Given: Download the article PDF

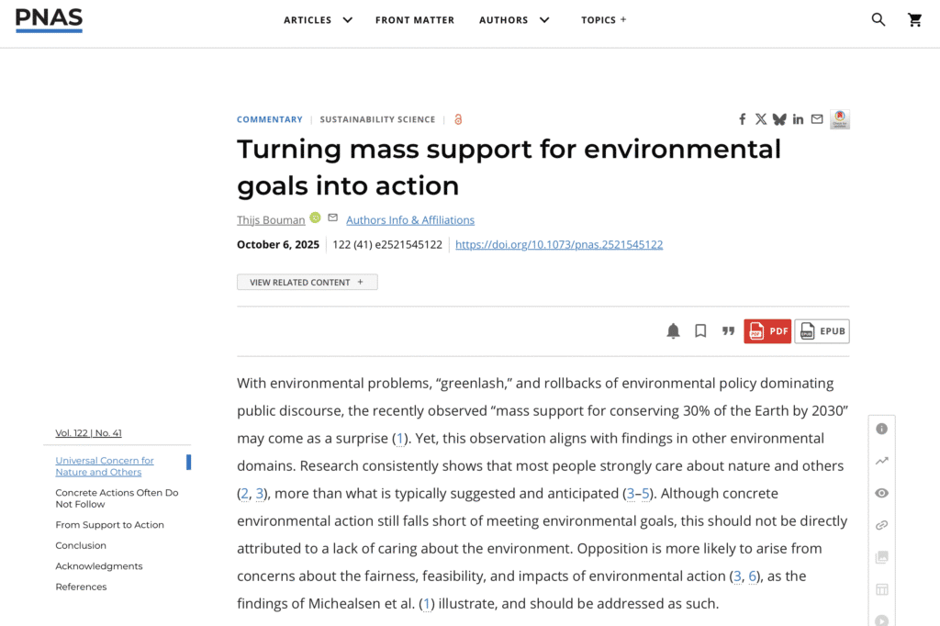Looking at the screenshot, I should point(767,331).
